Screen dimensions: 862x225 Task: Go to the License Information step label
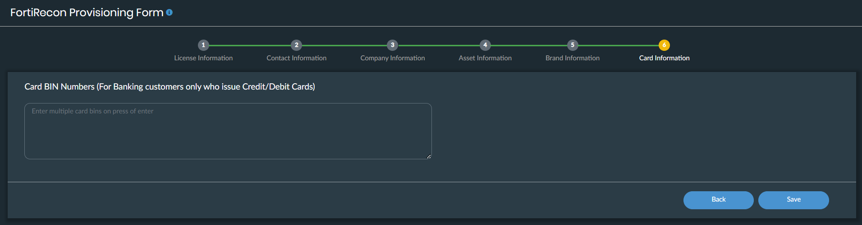(x=203, y=58)
